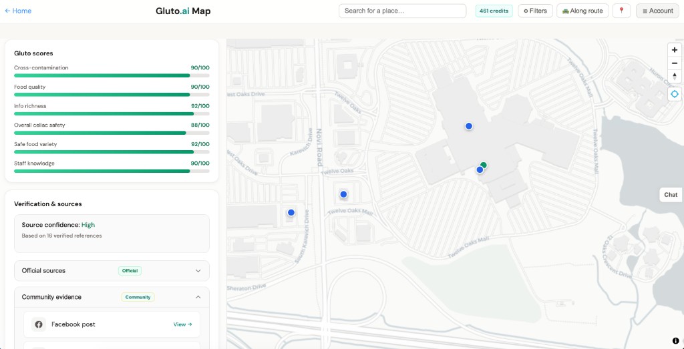The width and height of the screenshot is (684, 349).
Task: Click the map info attribution icon
Action: [675, 341]
